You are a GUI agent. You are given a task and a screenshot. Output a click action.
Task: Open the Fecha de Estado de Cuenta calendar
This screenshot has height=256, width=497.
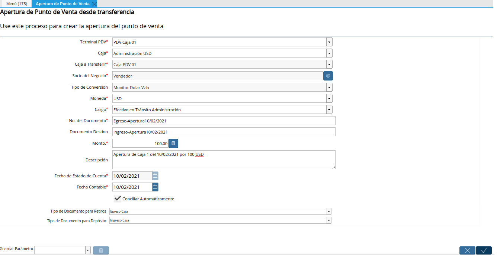[155, 176]
